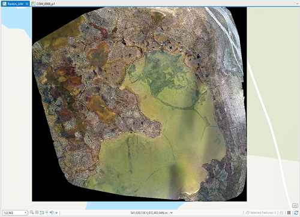This screenshot has height=217, width=300.
Task: Click the inference/correction green cross icon
Action: point(47,213)
